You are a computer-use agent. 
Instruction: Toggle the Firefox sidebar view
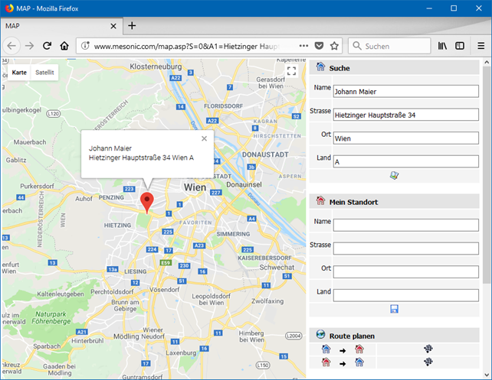coord(460,46)
